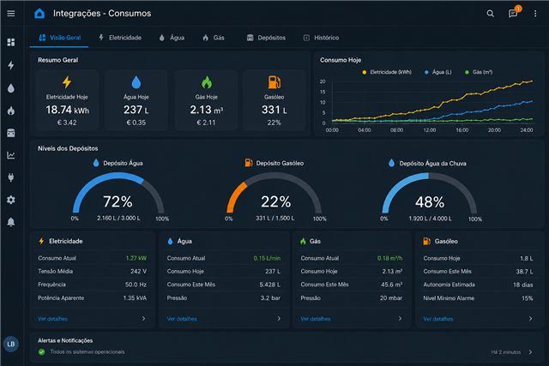The image size is (549, 366).
Task: Click the fuel icon in Gasóleo panel header
Action: pos(427,241)
